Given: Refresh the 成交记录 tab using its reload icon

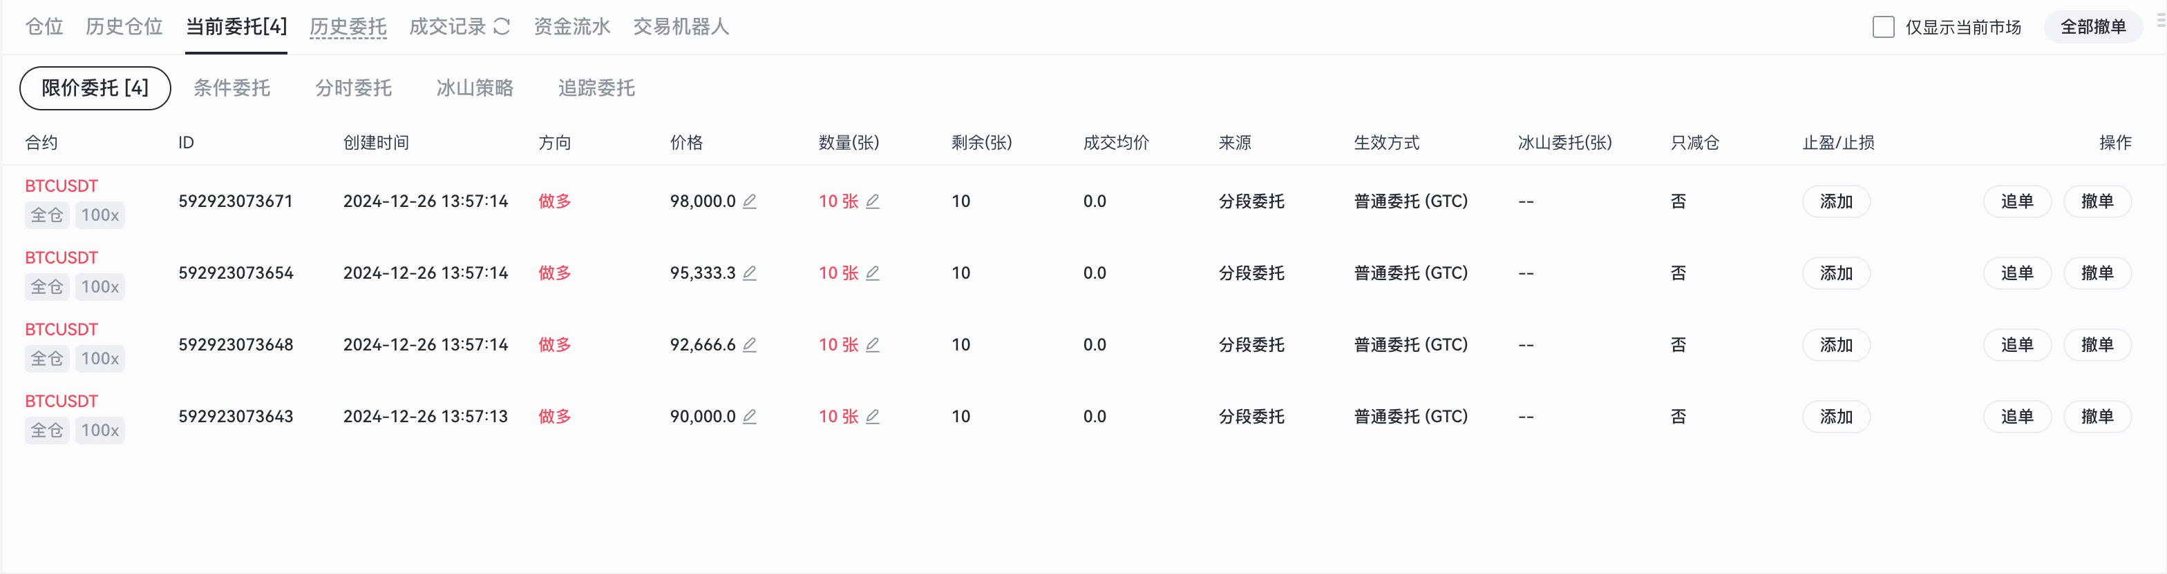Looking at the screenshot, I should click(502, 27).
